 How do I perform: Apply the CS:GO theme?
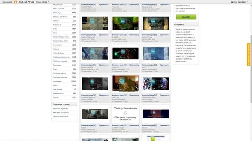click(165, 125)
